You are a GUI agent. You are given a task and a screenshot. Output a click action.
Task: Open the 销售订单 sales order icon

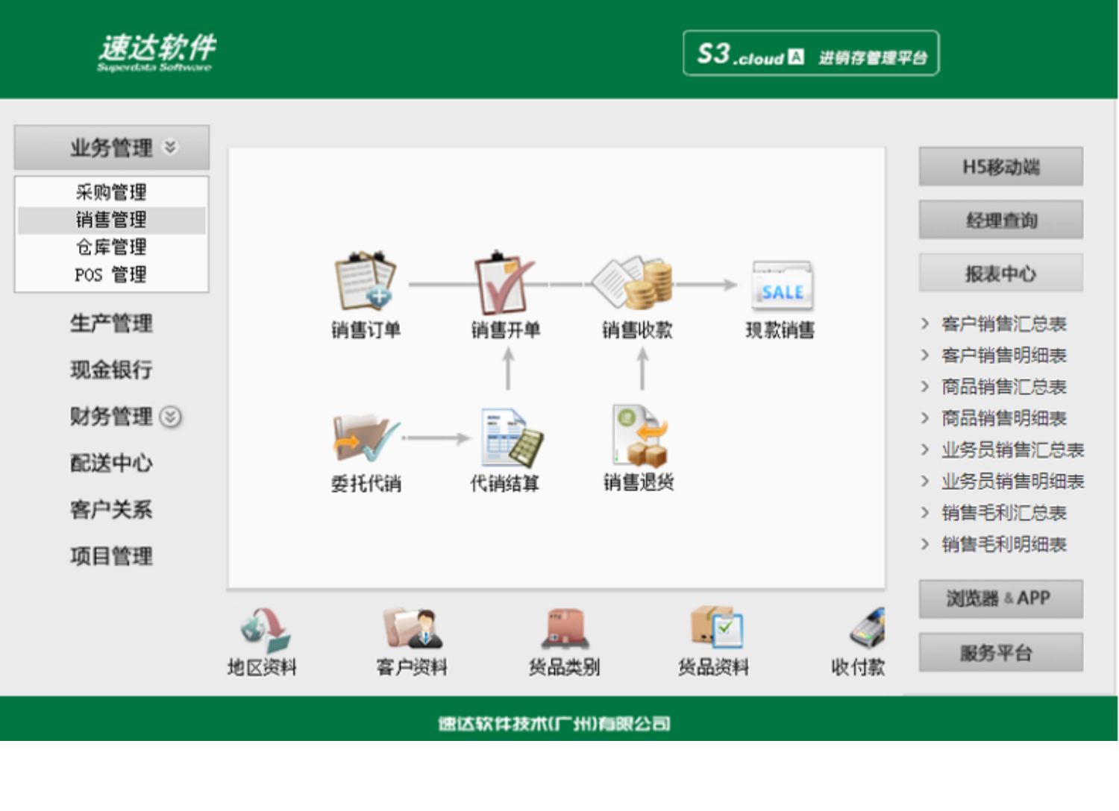(x=365, y=283)
